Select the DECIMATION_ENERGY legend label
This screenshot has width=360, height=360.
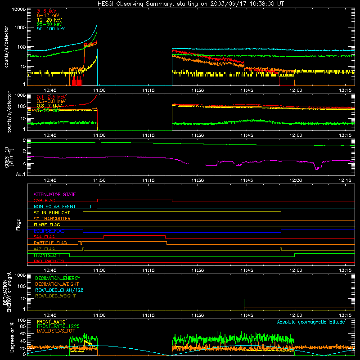click(x=58, y=278)
